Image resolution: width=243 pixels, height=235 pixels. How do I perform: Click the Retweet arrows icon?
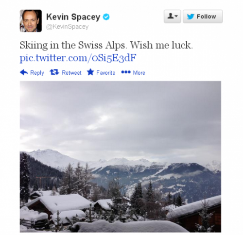pyautogui.click(x=54, y=72)
